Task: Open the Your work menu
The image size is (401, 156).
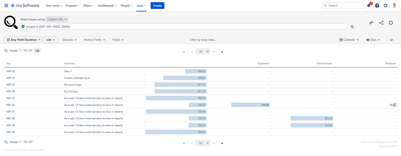Action: tap(54, 6)
